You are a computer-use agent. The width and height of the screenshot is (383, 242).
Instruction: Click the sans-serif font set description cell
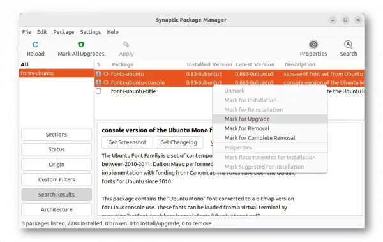tap(323, 74)
